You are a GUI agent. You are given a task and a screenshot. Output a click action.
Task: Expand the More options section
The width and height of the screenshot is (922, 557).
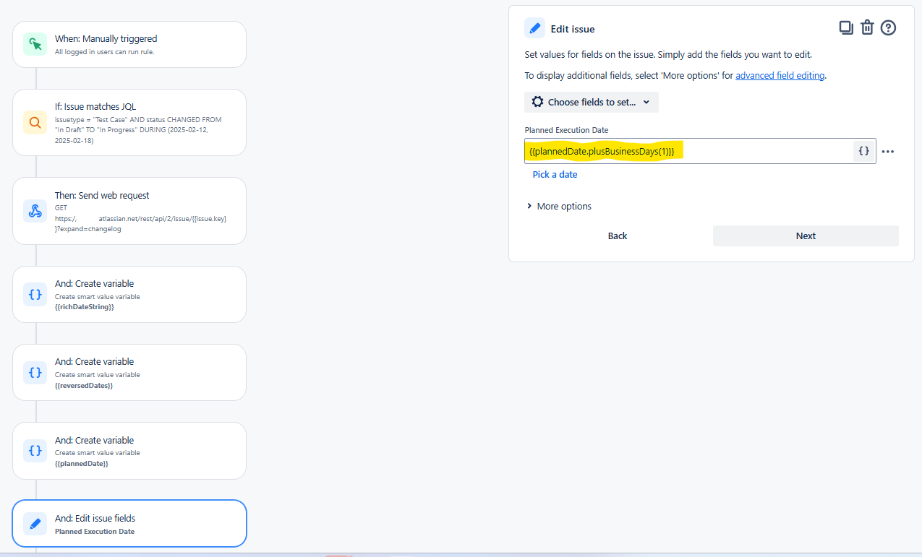pos(559,207)
